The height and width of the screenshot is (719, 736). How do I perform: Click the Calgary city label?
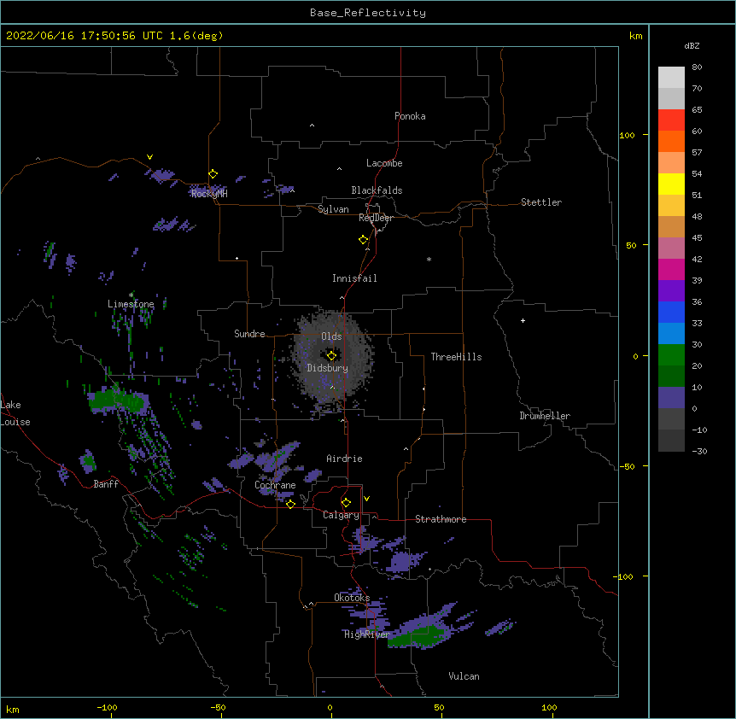click(341, 515)
